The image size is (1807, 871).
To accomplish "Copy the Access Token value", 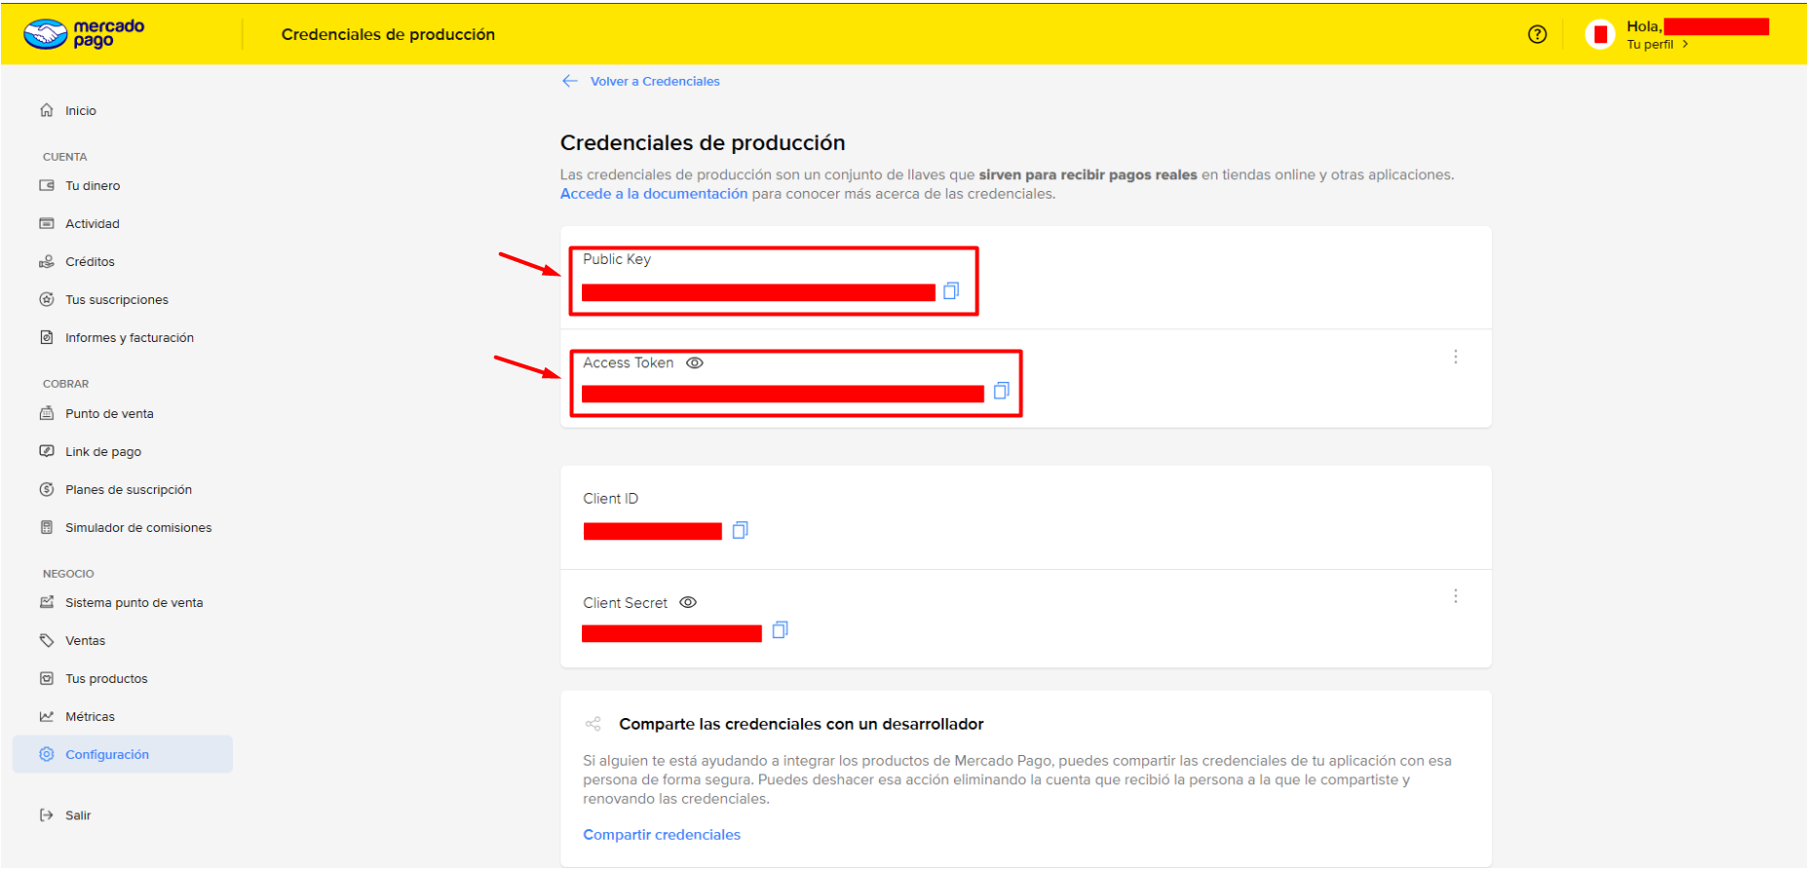I will tap(1001, 391).
